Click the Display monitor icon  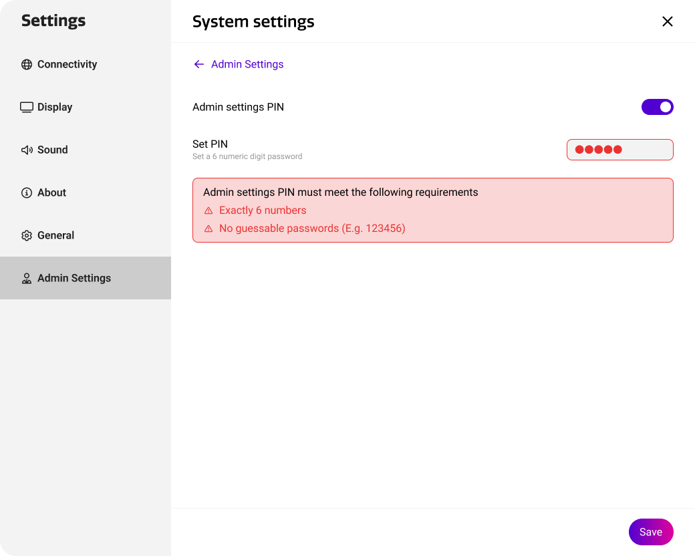click(x=27, y=106)
